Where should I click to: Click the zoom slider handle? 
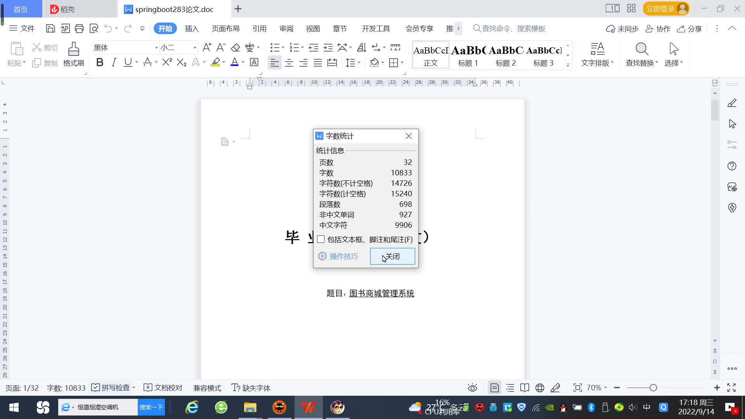(653, 388)
